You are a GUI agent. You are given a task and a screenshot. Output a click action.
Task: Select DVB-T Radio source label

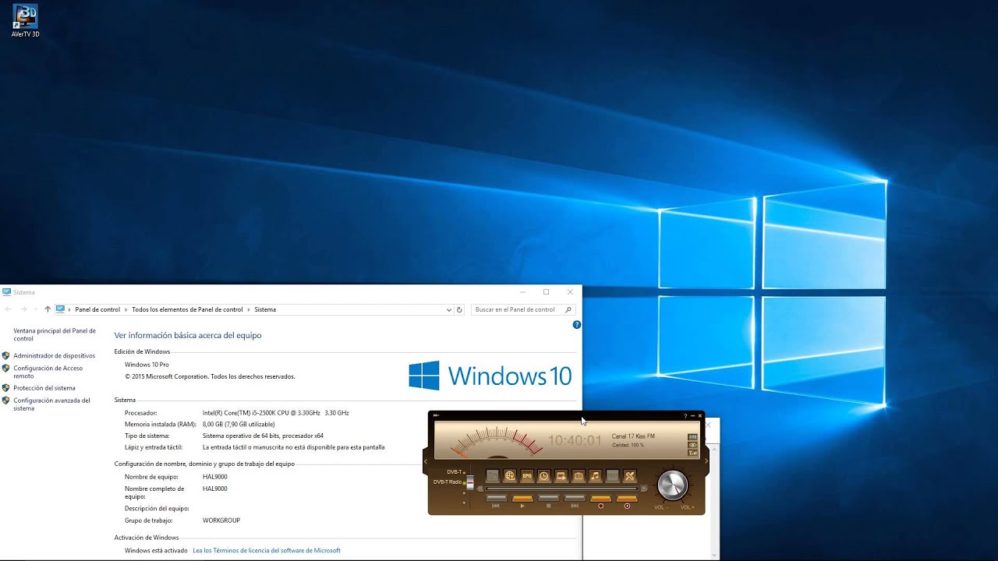pyautogui.click(x=448, y=482)
